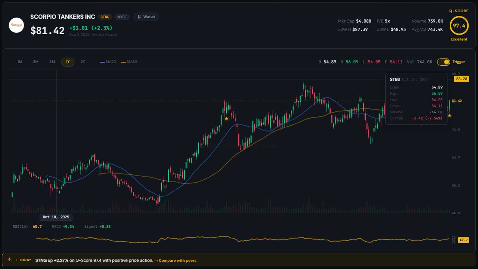This screenshot has height=269, width=478.
Task: Click the RSI(14) 60.7 indicator
Action: 27,226
